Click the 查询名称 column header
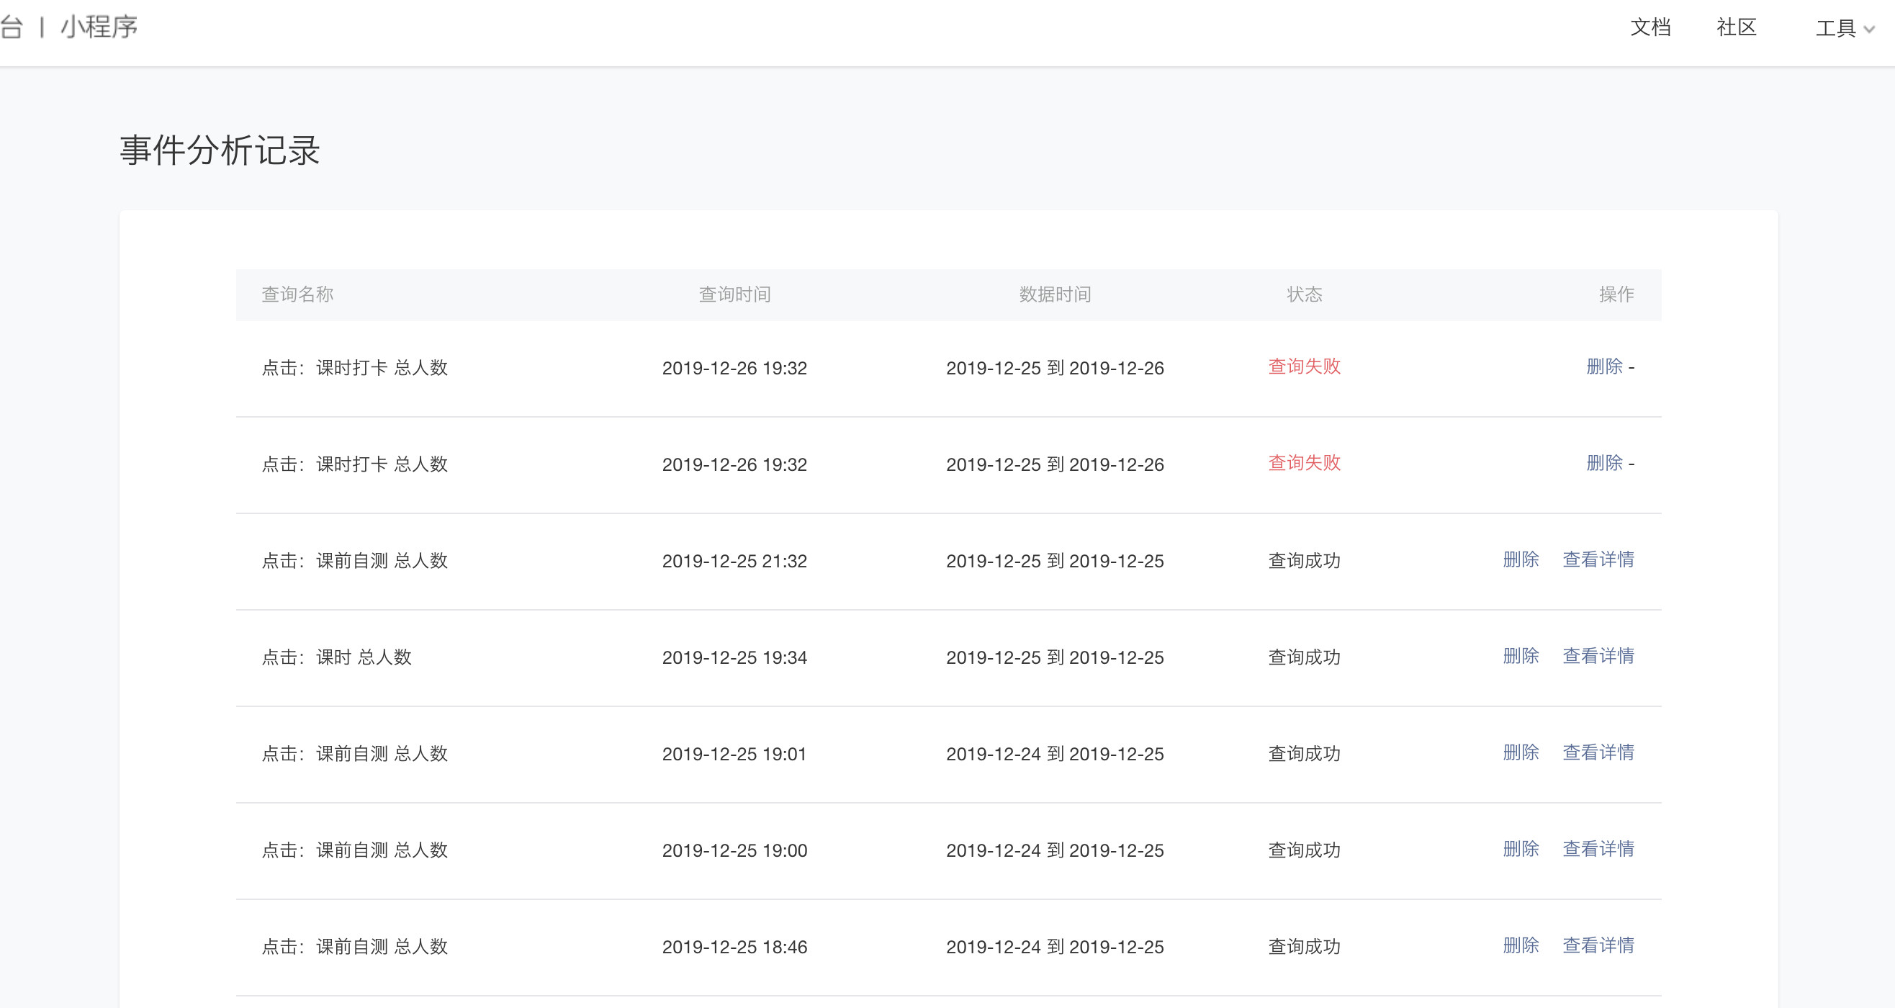 point(297,294)
